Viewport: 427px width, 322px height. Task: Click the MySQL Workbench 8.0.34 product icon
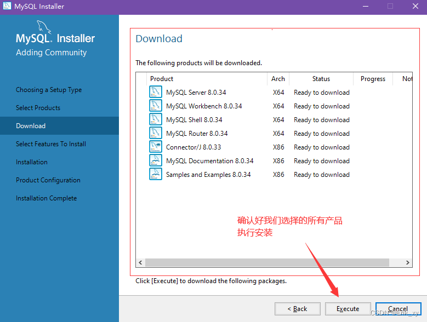coord(156,106)
